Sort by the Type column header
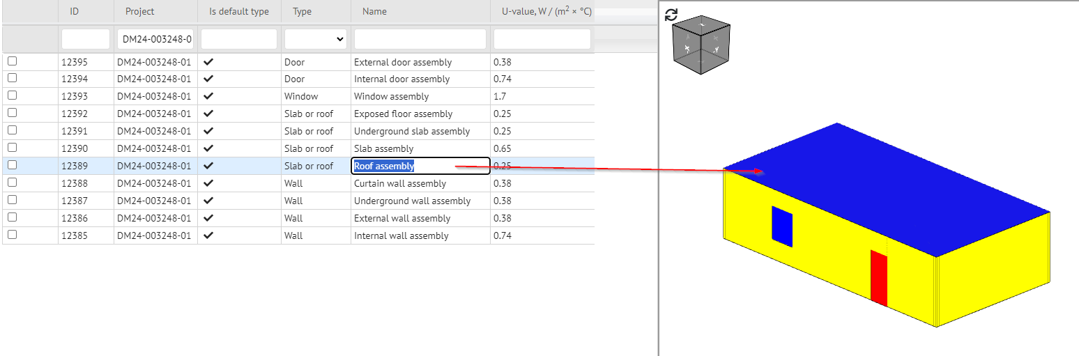This screenshot has width=1079, height=356. tap(302, 12)
